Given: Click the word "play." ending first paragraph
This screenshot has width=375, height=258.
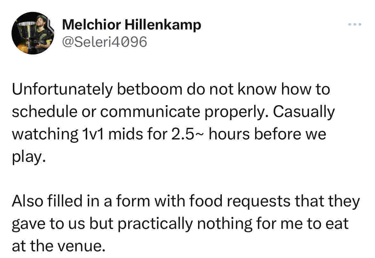Looking at the screenshot, I should click(x=29, y=157).
